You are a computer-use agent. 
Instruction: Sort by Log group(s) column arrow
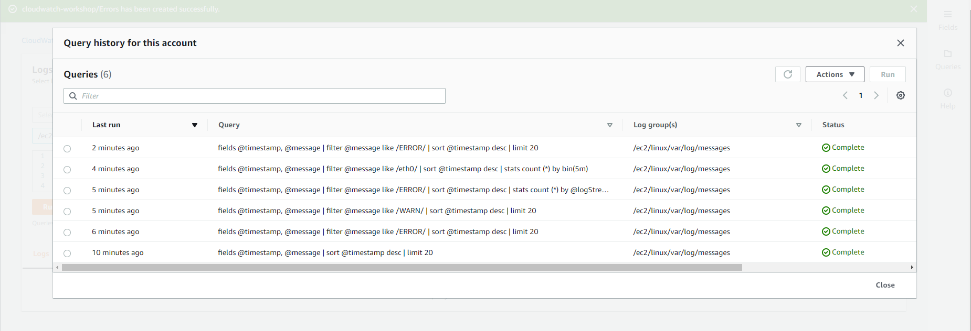pyautogui.click(x=798, y=125)
